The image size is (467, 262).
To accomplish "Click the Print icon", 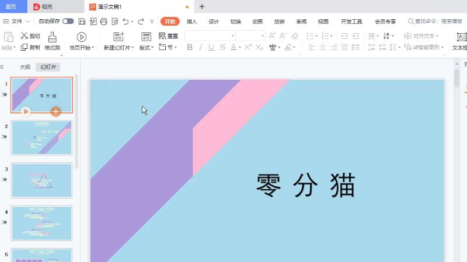I will (104, 22).
